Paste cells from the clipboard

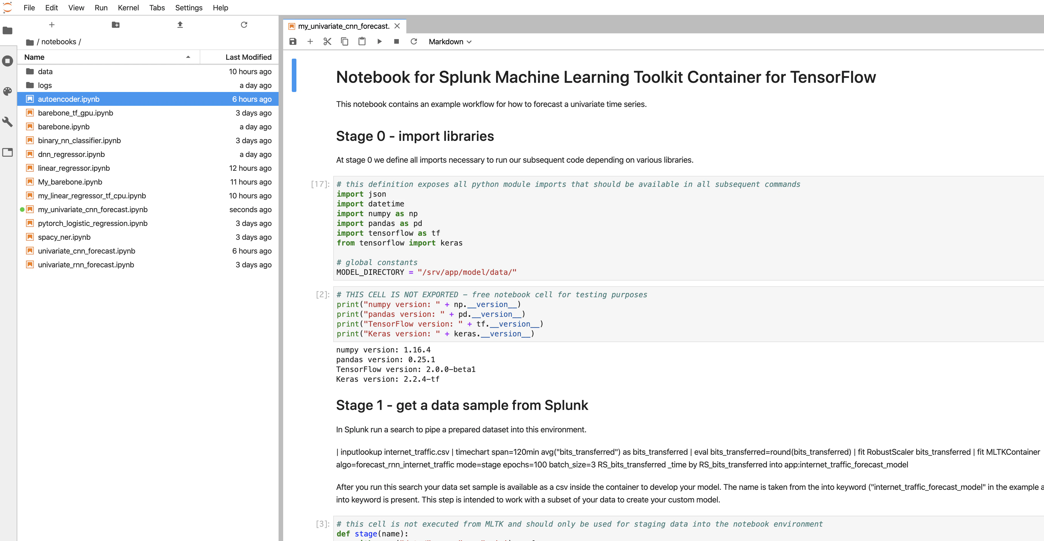tap(362, 41)
